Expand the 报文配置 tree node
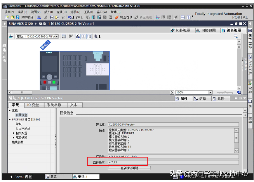The height and width of the screenshot is (182, 254). click(13, 133)
